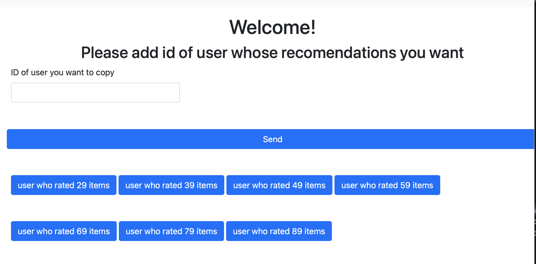This screenshot has height=264, width=536.
Task: Select the second preset in the top row
Action: (x=171, y=185)
